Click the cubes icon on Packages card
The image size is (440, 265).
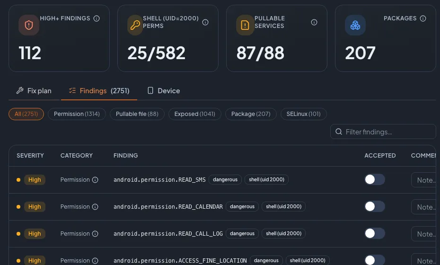355,25
